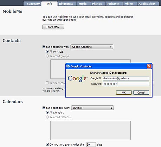161x147 pixels.
Task: Close the Google Contacts dialog
Action: point(149,66)
